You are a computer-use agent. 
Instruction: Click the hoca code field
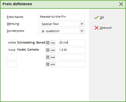12,50
